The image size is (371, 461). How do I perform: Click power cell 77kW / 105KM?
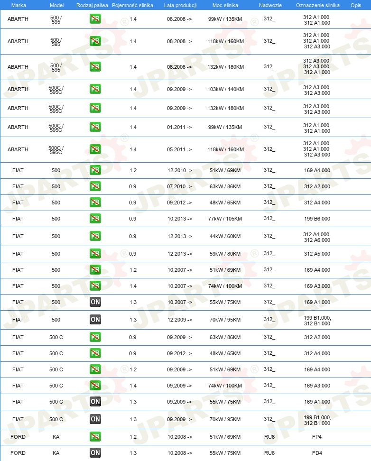pos(225,219)
